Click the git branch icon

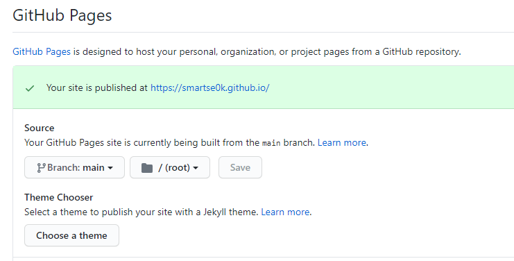41,167
